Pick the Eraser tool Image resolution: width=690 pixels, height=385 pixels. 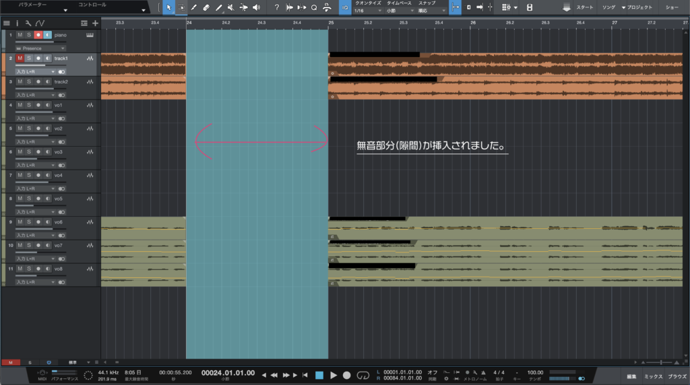(206, 7)
